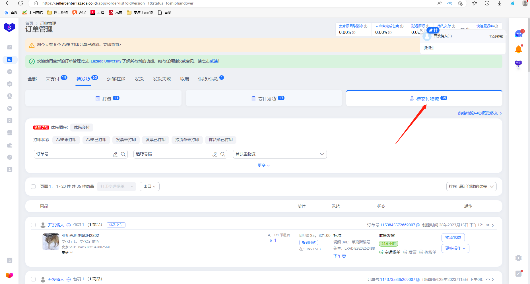Check the first order's checkbox

click(x=33, y=225)
